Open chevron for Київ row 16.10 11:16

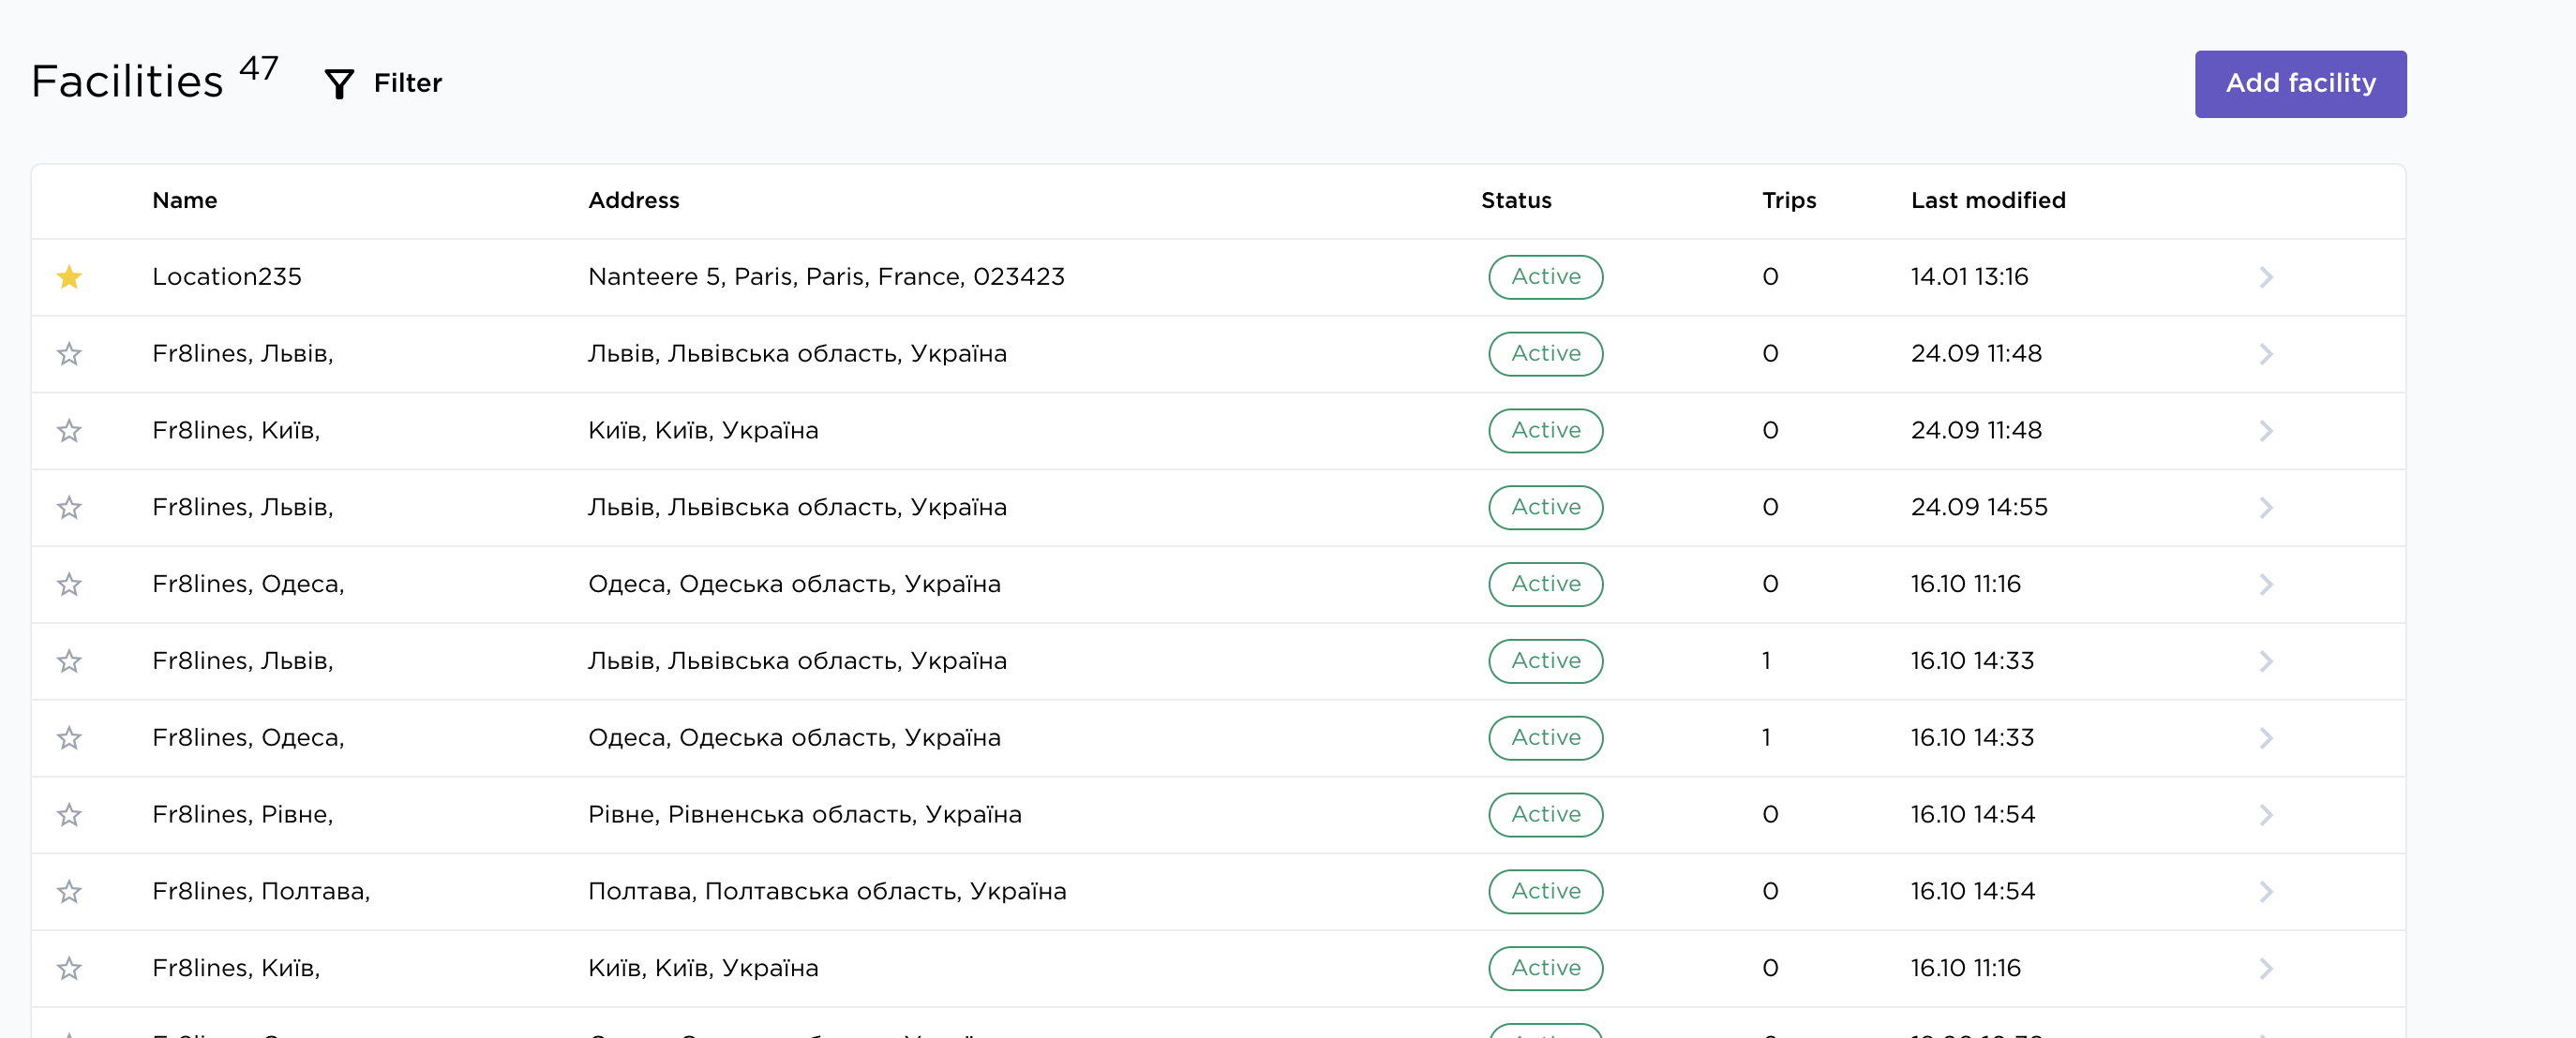tap(2266, 968)
